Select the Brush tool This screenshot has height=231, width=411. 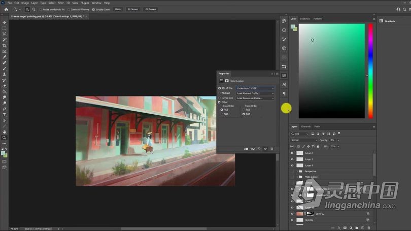(x=5, y=69)
